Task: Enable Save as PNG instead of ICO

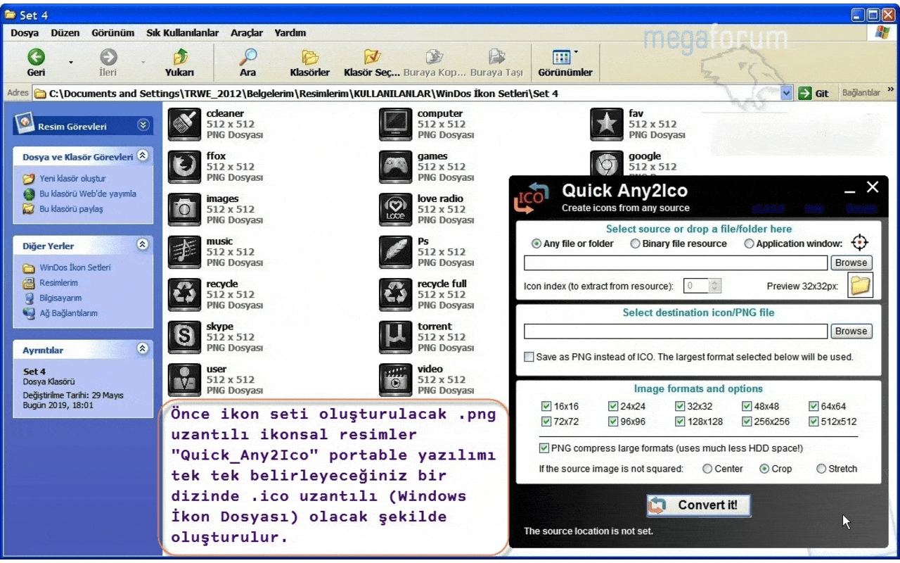Action: pyautogui.click(x=529, y=357)
